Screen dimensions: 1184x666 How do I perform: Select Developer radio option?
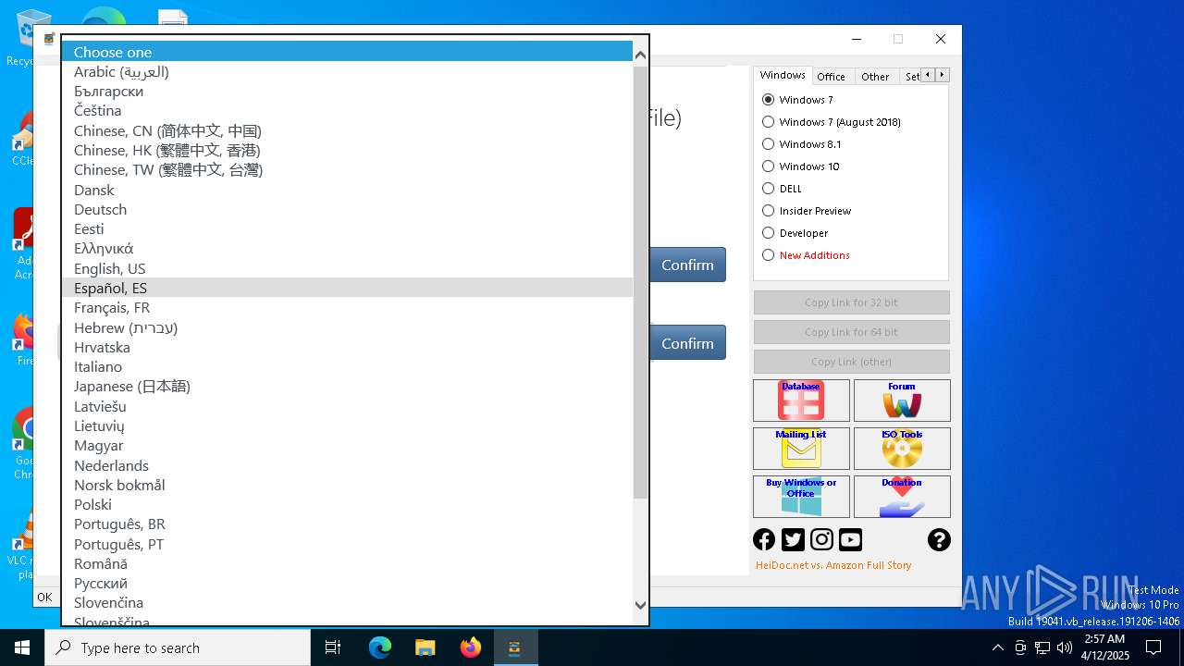tap(795, 233)
